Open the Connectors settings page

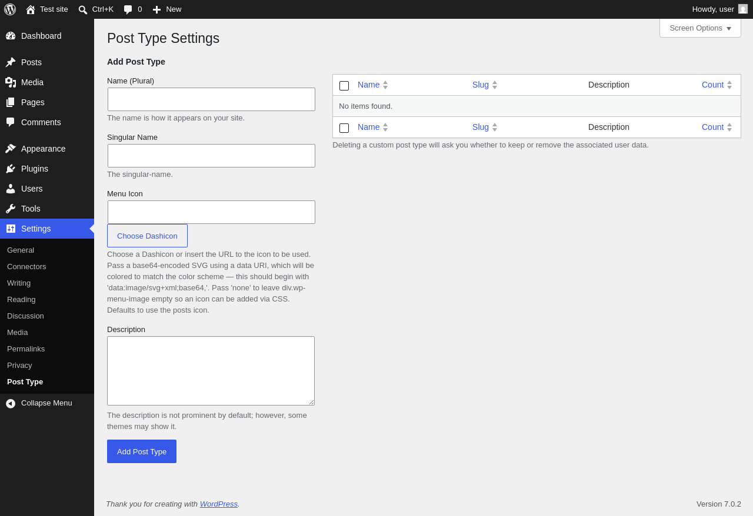coord(26,266)
